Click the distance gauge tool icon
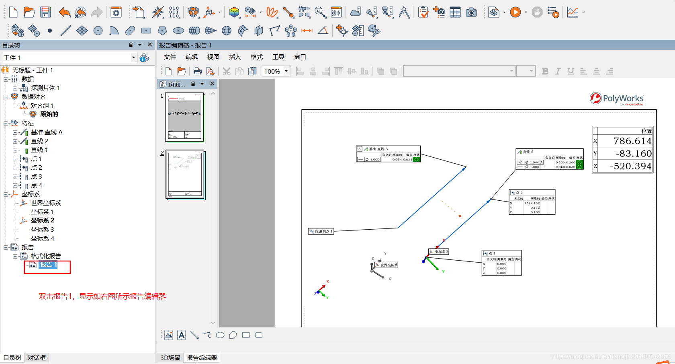Viewport: 675px width, 364px height. point(307,31)
